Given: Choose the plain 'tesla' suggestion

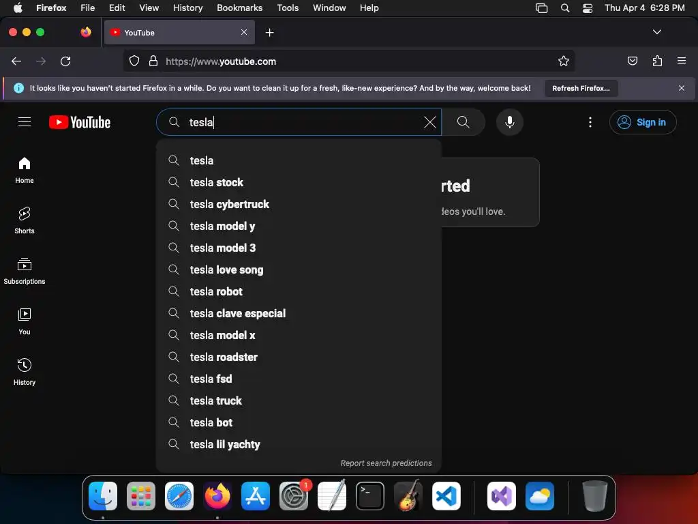Looking at the screenshot, I should (299, 160).
